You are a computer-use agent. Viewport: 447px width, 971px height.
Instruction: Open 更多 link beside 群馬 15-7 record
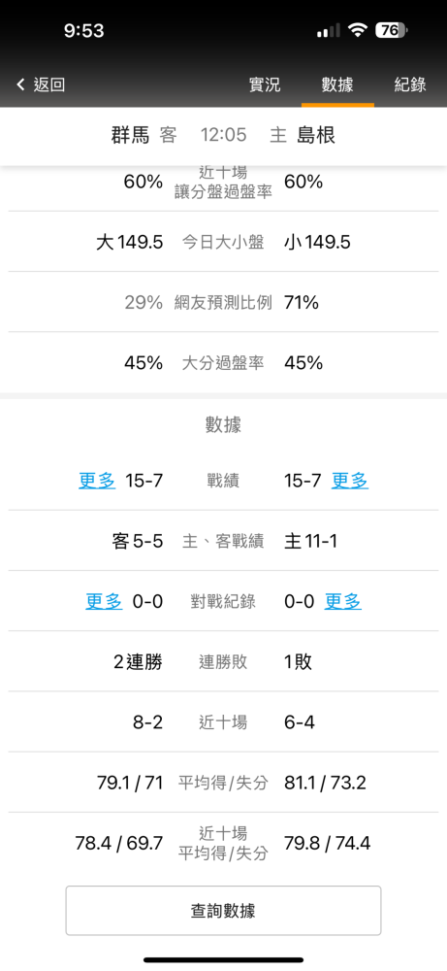point(97,481)
